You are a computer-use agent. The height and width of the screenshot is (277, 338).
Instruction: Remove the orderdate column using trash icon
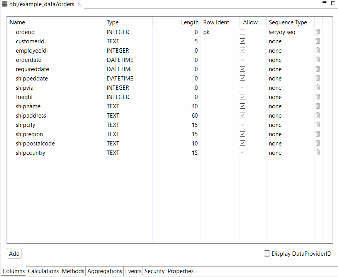(x=318, y=60)
